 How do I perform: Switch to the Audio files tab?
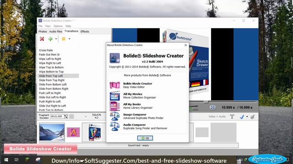point(55,31)
